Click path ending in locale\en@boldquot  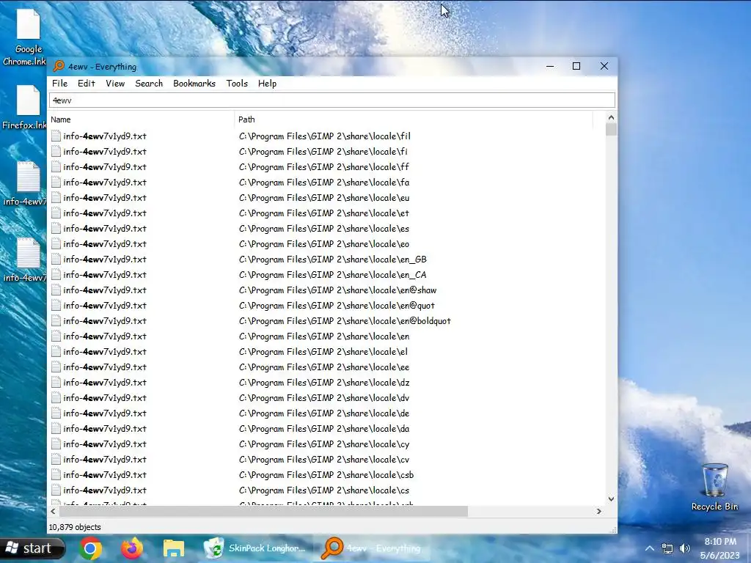(345, 321)
